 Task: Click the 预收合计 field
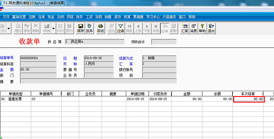tap(164, 42)
